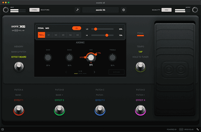Viewport: 201px width, 132px height.
Task: Click the output volume knob
Action: click(195, 10)
